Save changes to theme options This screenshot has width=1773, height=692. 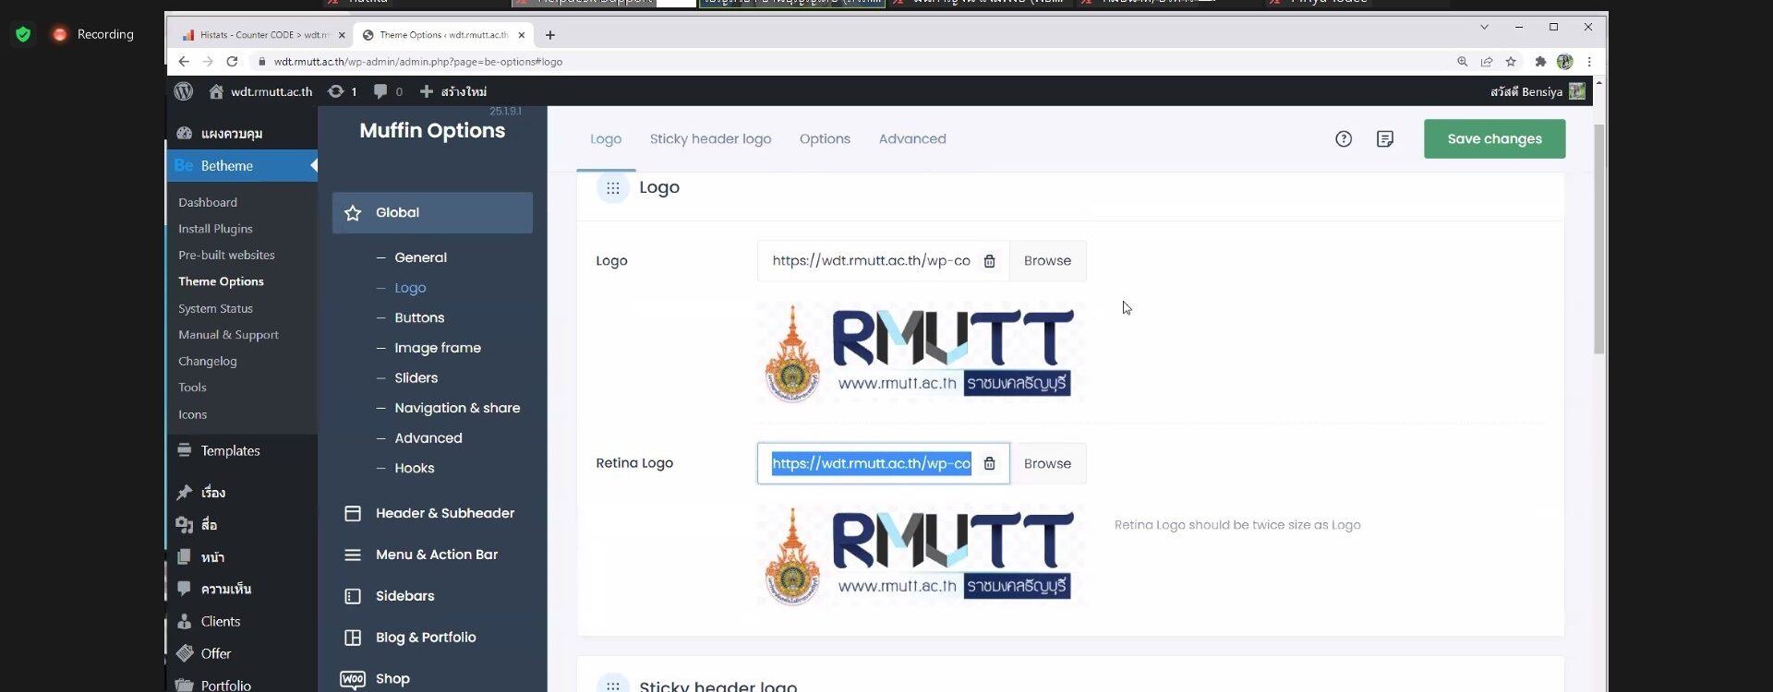(x=1494, y=138)
